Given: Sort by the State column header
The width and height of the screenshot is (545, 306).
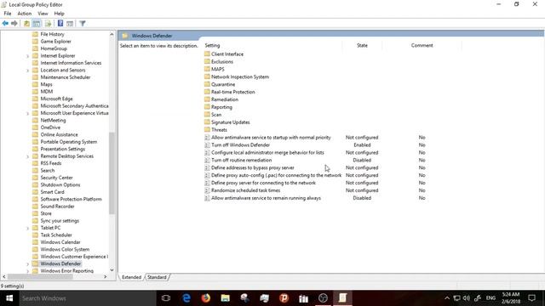Looking at the screenshot, I should [362, 45].
